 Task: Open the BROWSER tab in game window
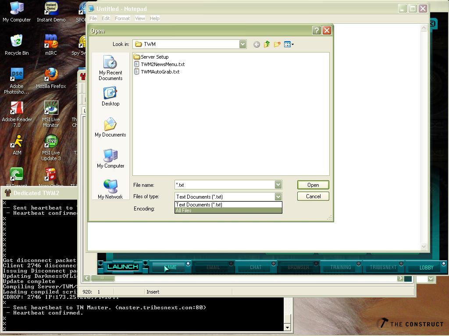[x=298, y=267]
